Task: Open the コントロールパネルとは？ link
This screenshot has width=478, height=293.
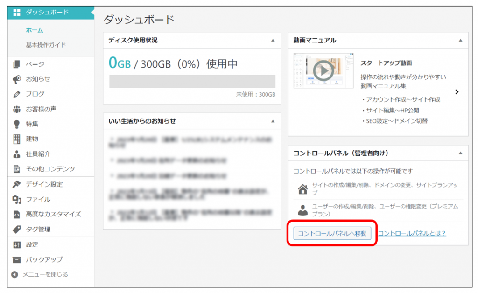Action: coord(412,233)
